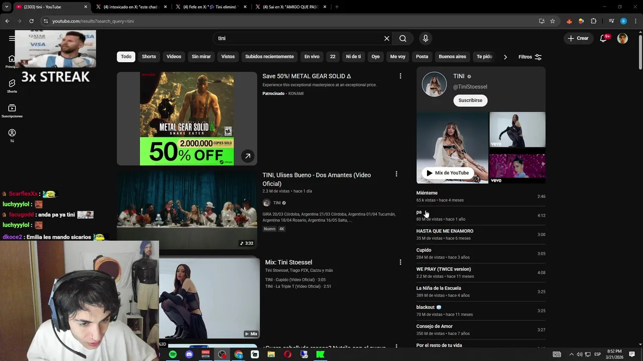643x361 pixels.
Task: Click the Crear button
Action: point(578,38)
